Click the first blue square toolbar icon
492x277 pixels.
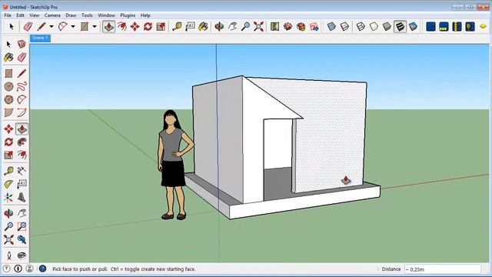[430, 27]
